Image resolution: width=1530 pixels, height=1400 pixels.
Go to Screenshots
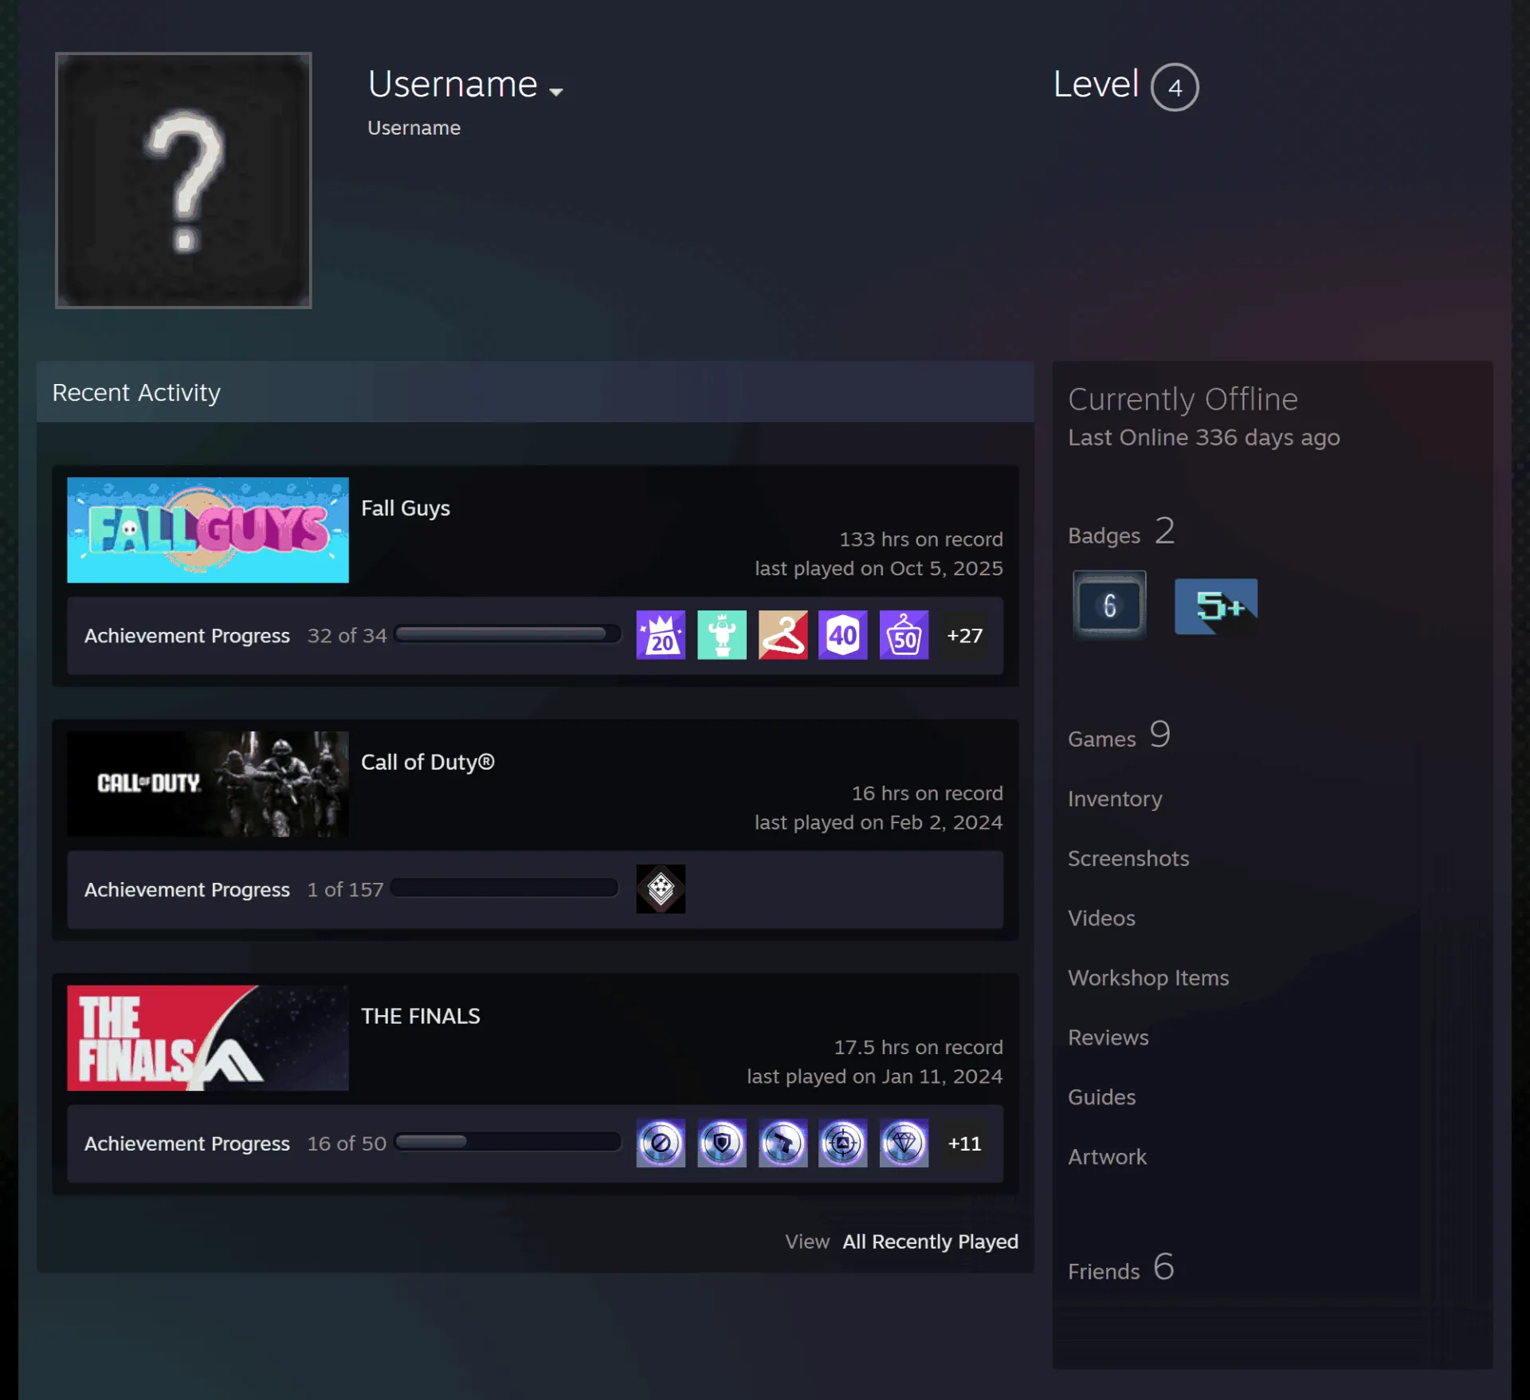coord(1128,858)
